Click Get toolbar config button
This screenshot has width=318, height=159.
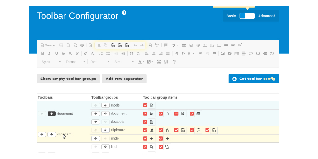coord(254,79)
